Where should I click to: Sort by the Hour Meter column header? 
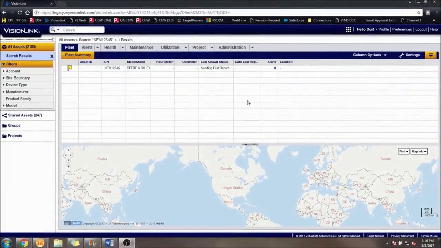tap(164, 62)
